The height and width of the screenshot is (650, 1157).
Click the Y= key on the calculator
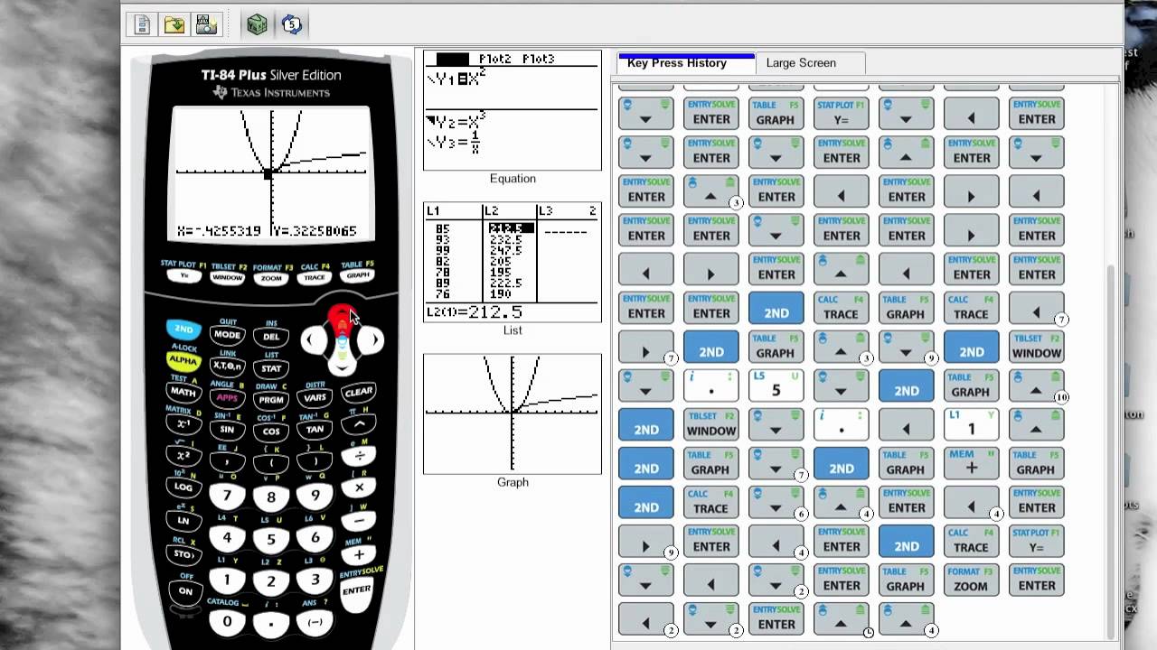183,275
